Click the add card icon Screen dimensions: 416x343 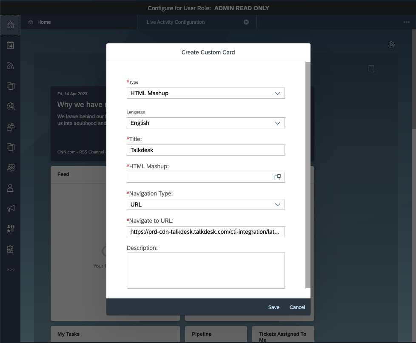[371, 69]
